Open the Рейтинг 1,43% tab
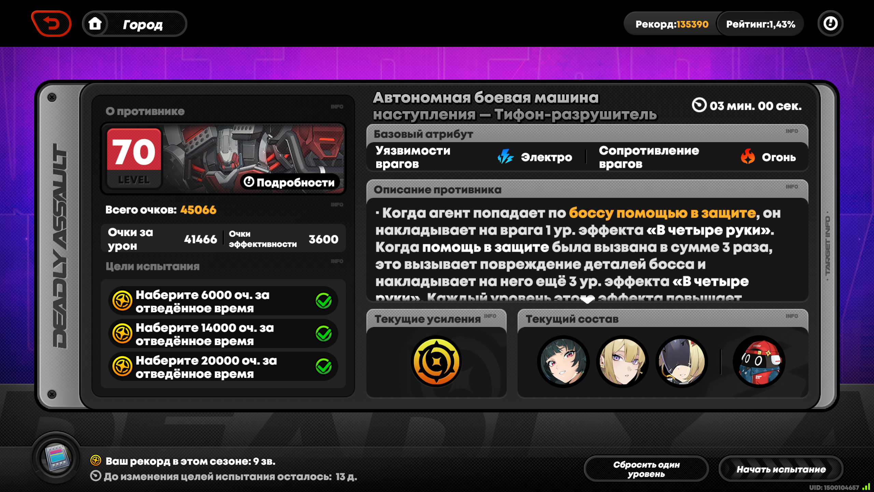The width and height of the screenshot is (874, 492). (760, 24)
